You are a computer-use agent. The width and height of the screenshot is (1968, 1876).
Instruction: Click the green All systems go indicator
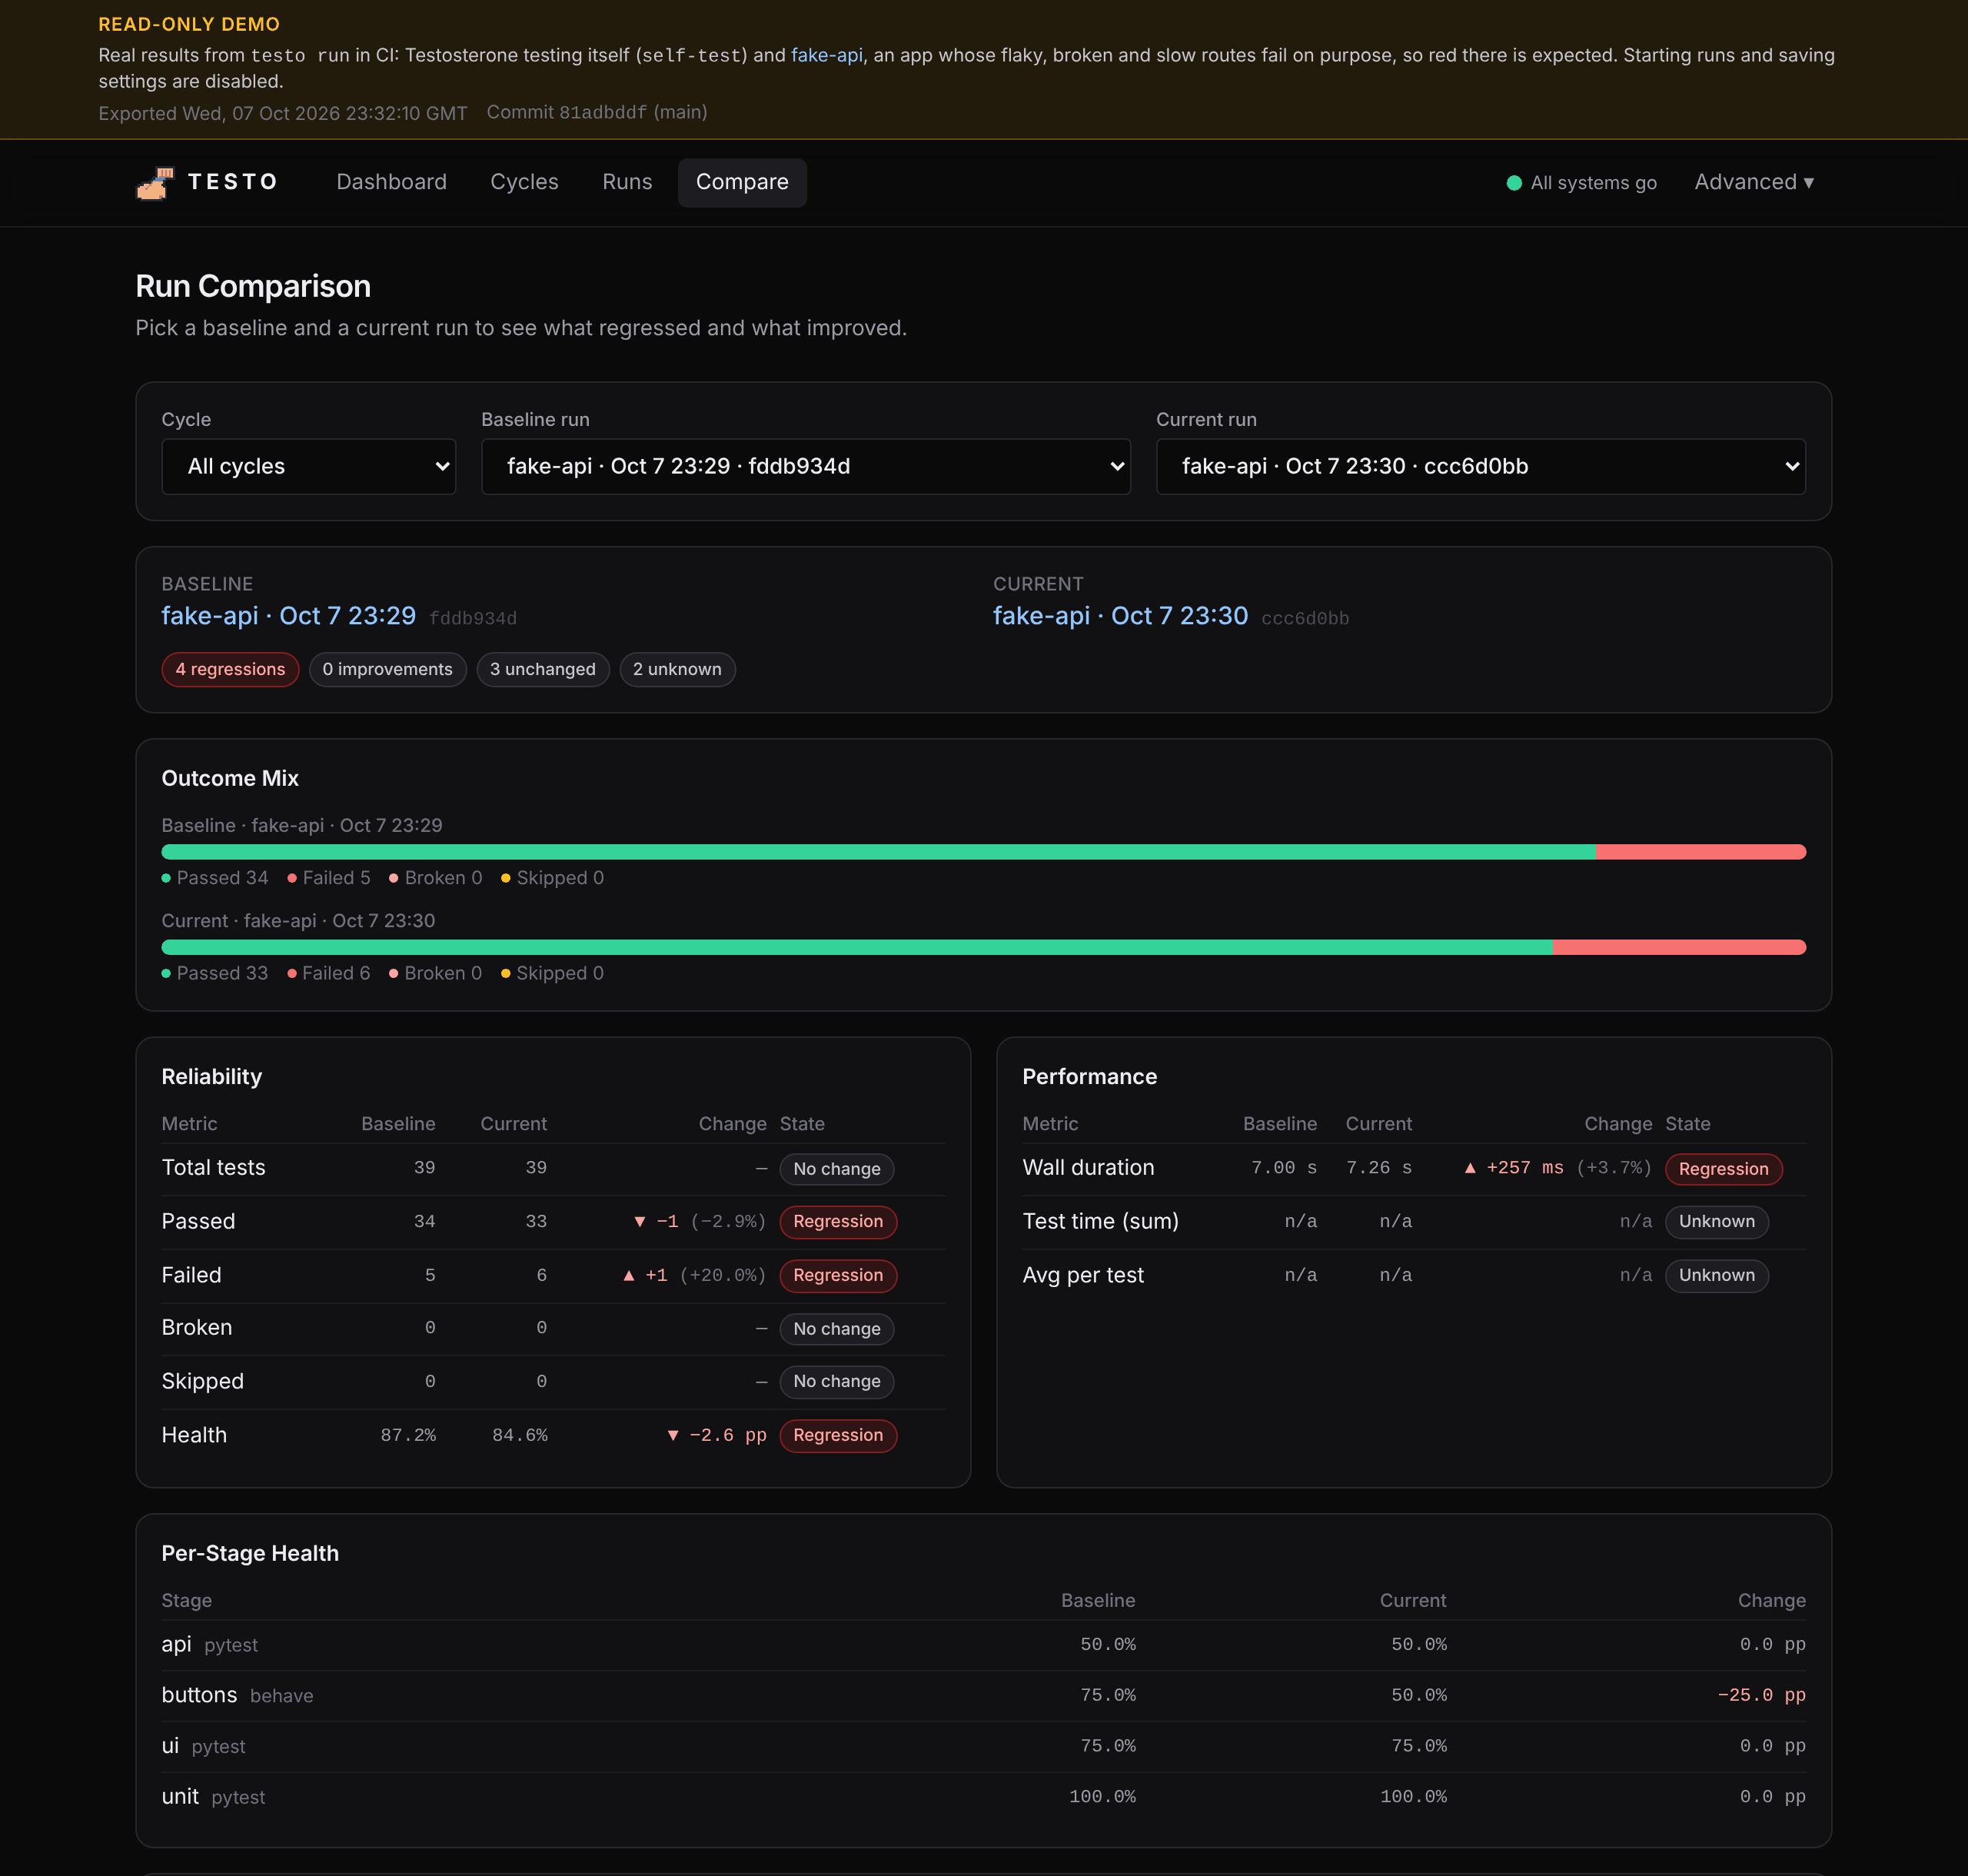tap(1581, 183)
